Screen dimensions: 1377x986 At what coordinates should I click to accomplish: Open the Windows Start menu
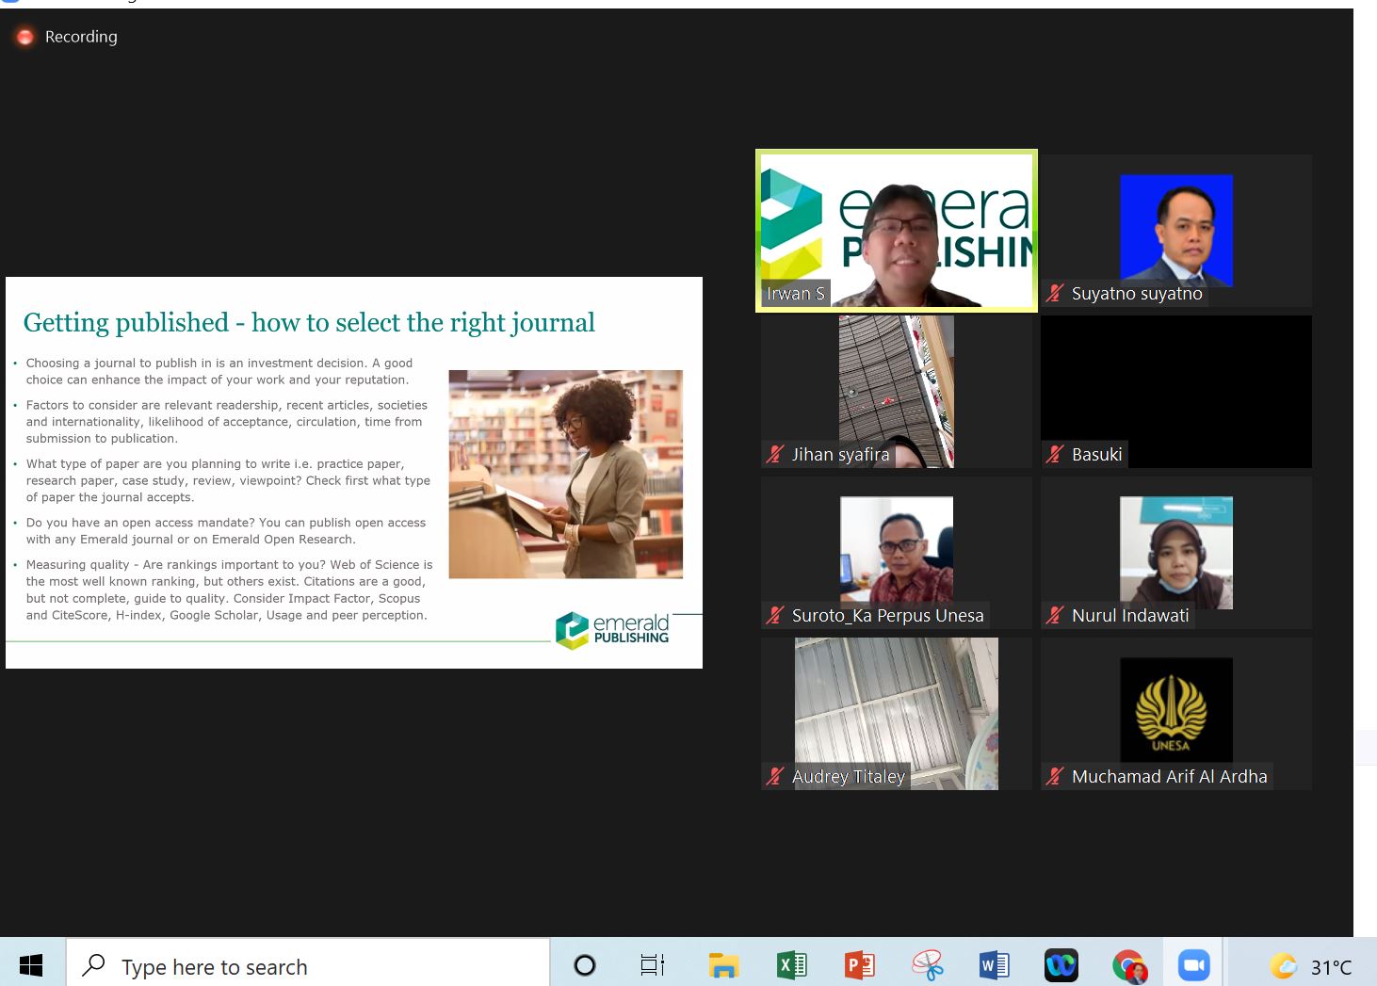coord(31,965)
